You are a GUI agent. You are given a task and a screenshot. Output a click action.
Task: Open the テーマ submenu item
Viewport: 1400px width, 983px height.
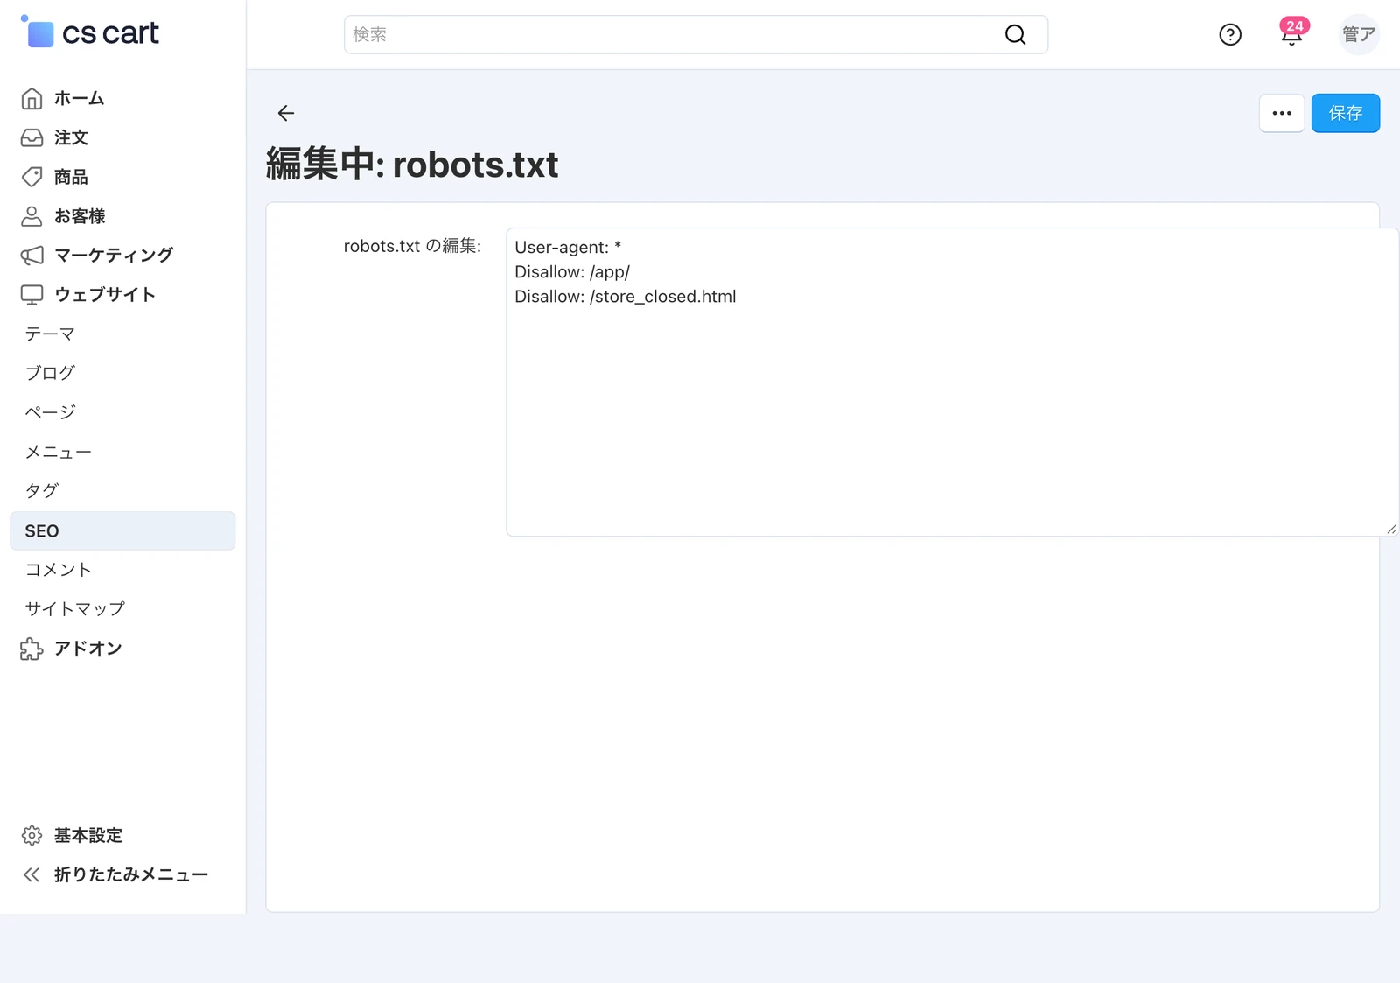pos(50,334)
